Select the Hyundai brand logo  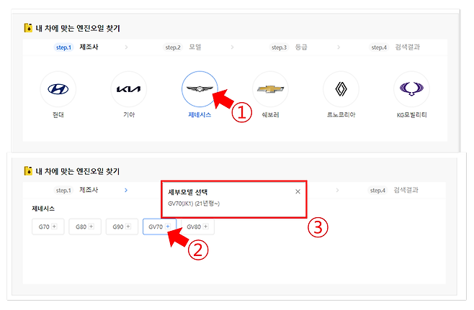58,89
